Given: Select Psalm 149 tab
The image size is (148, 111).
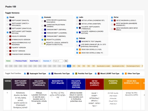Looking at the screenshot, I should coord(64,66).
